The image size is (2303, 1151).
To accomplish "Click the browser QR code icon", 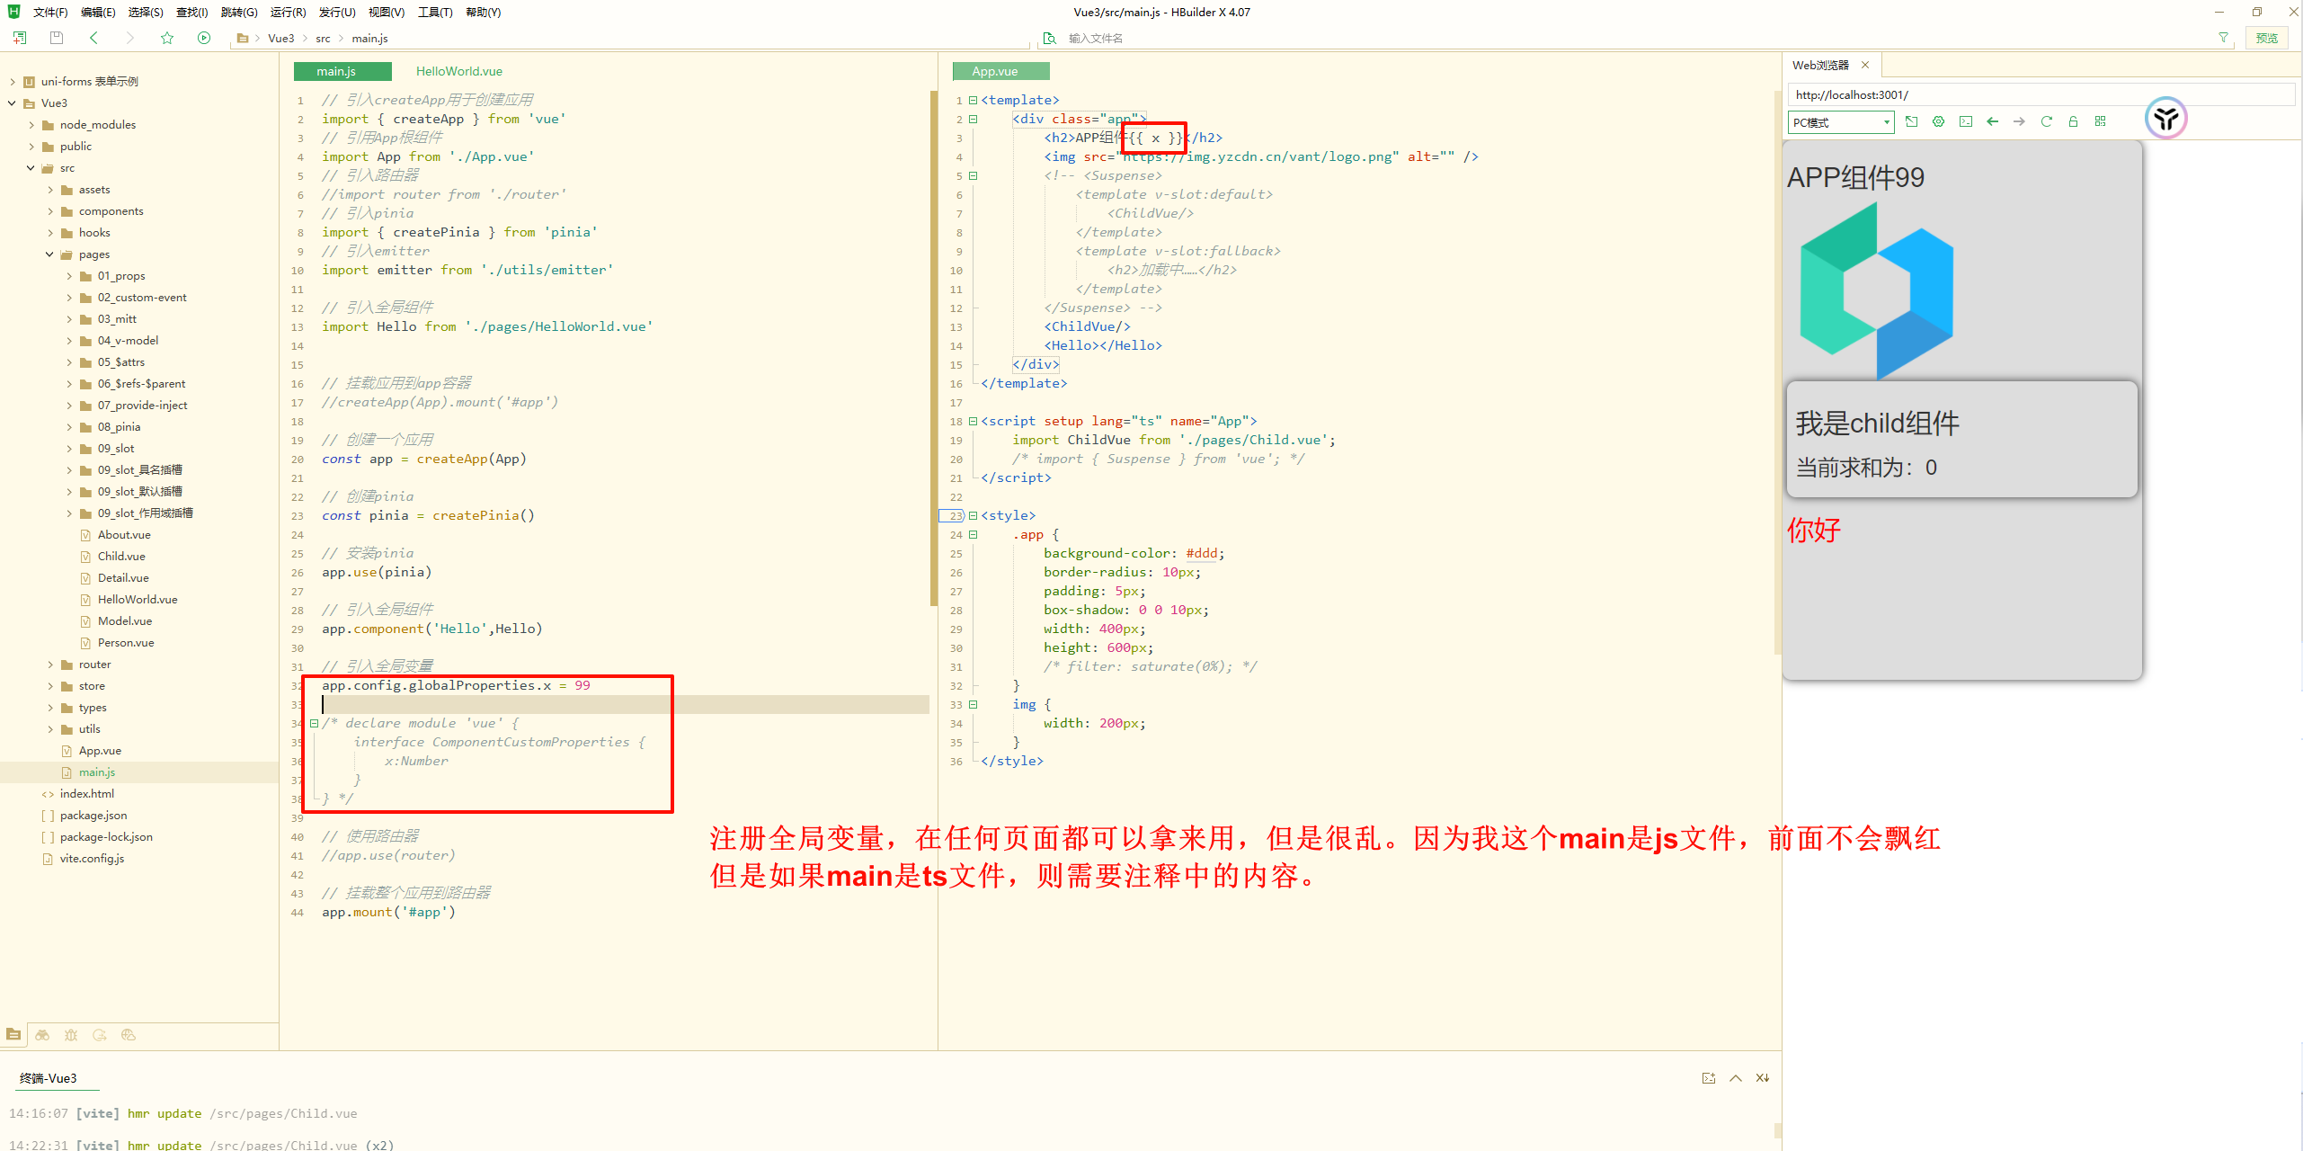I will (x=2101, y=121).
